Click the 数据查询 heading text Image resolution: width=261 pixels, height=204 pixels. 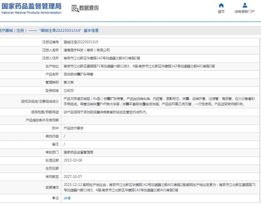pyautogui.click(x=89, y=8)
